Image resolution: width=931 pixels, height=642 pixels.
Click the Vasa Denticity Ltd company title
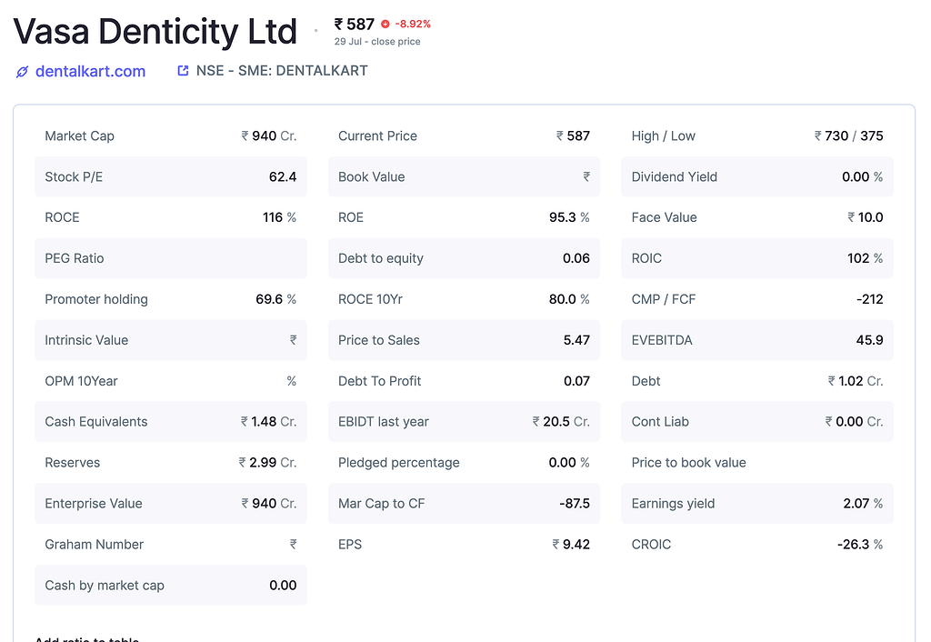pos(155,31)
